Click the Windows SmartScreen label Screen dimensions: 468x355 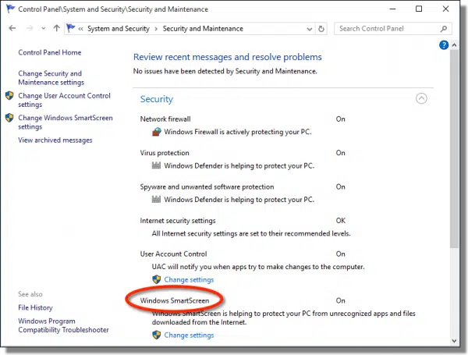[x=175, y=300]
